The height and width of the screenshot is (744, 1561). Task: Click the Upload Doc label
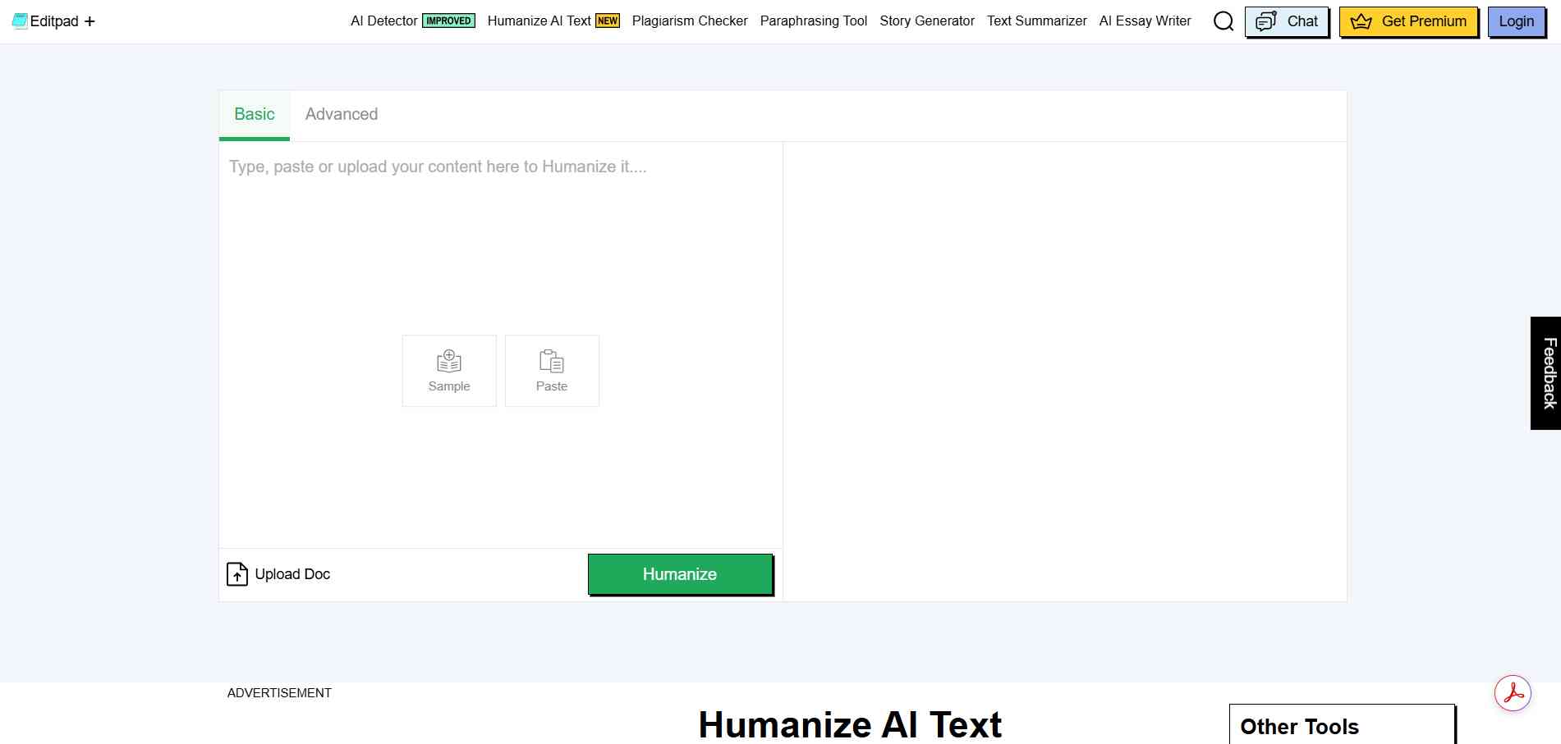[x=292, y=574]
